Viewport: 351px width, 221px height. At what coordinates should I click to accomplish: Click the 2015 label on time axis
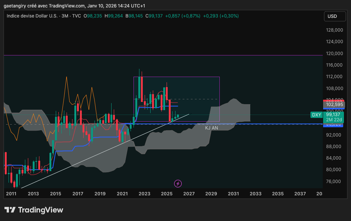tap(55, 194)
